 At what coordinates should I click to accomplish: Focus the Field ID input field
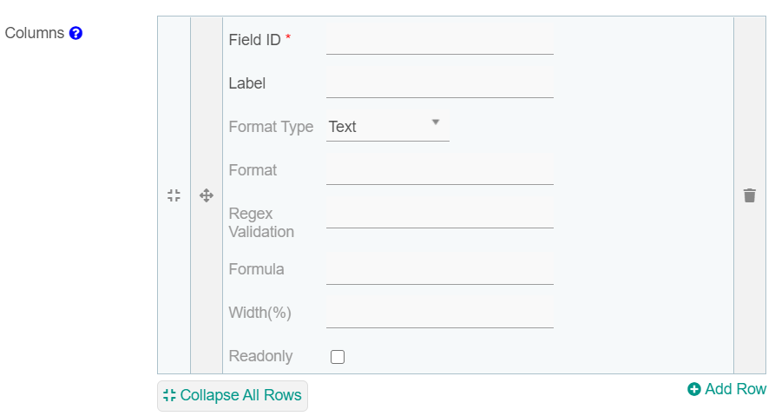tap(439, 40)
